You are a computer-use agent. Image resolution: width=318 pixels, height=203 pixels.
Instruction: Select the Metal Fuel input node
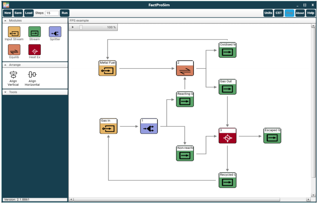(107, 70)
